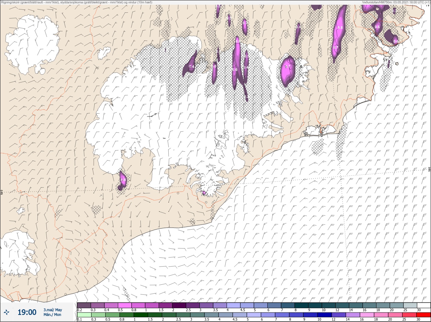
Task: Select the 19:00 forecast time label
Action: coord(27,312)
